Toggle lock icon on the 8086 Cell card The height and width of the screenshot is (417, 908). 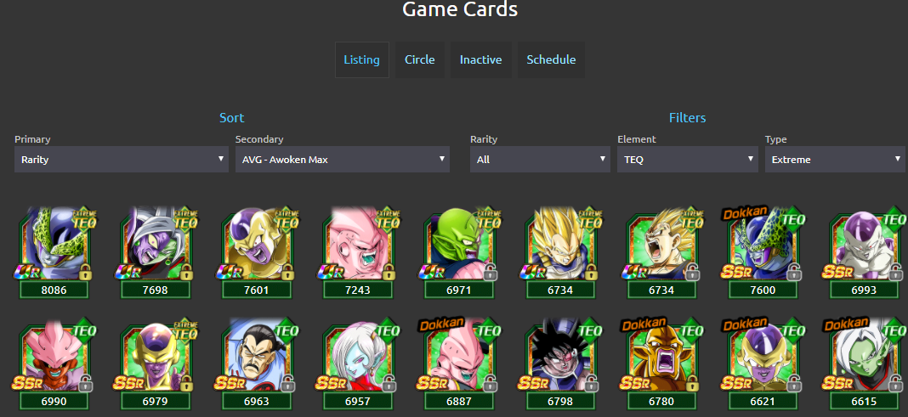[86, 271]
